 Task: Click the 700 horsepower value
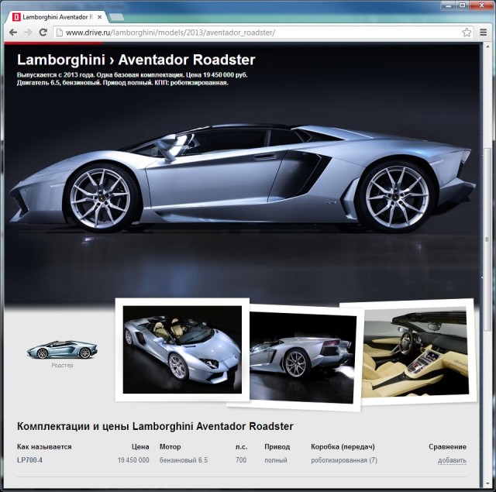[241, 460]
